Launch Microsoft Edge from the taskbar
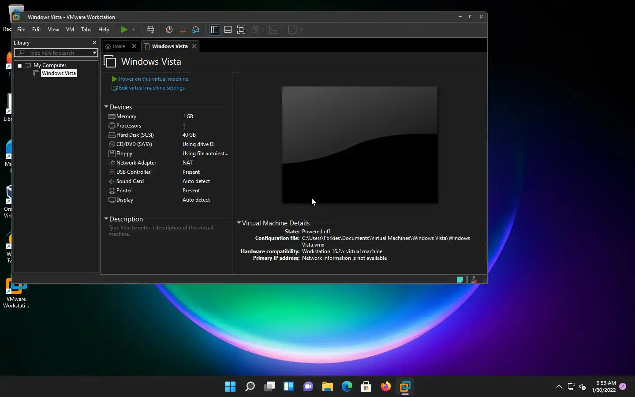 [347, 387]
